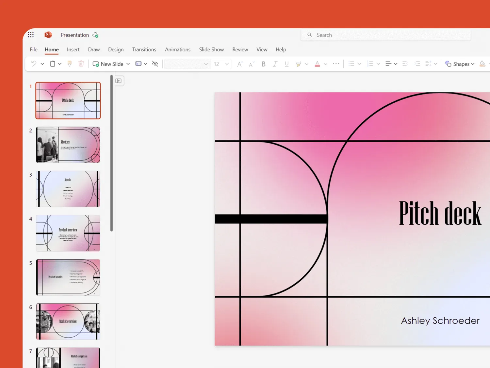Expand the New Slide dropdown
This screenshot has width=490, height=368.
pos(128,64)
